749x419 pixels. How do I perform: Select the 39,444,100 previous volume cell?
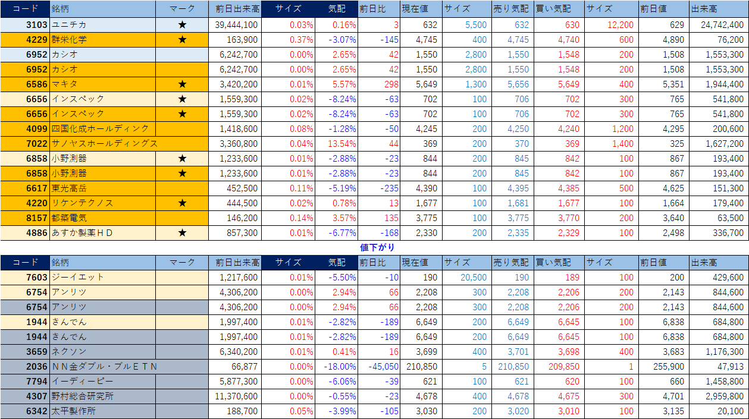[x=235, y=25]
